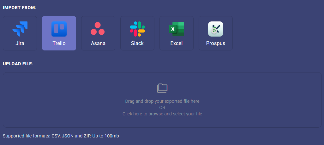Click the supported file formats note

(x=61, y=136)
